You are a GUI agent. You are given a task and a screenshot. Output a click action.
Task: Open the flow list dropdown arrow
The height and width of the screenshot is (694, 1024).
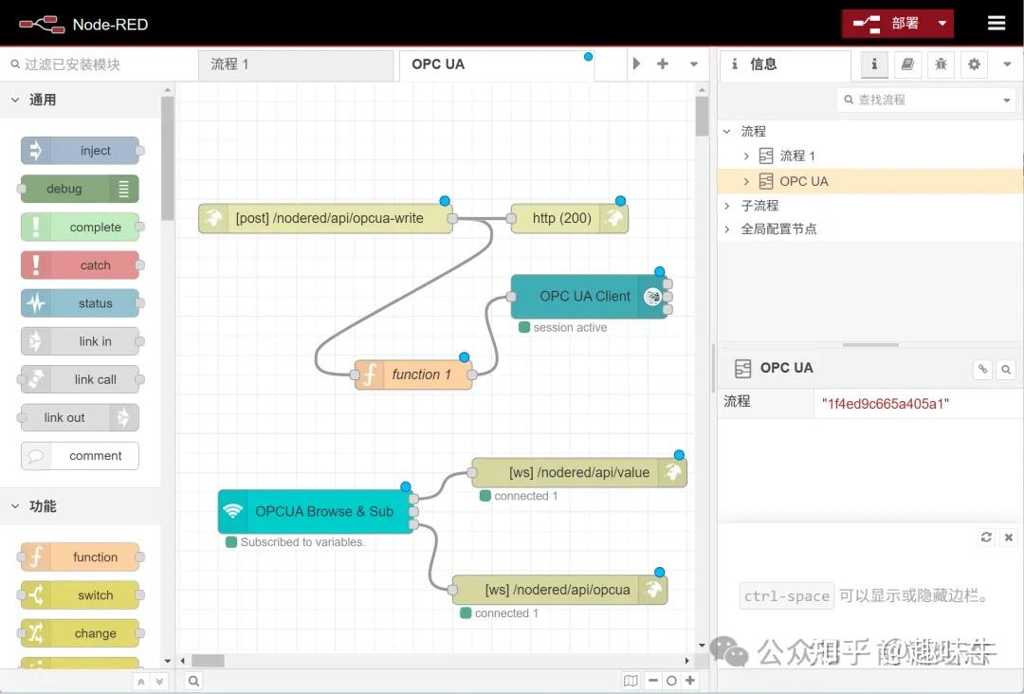692,64
